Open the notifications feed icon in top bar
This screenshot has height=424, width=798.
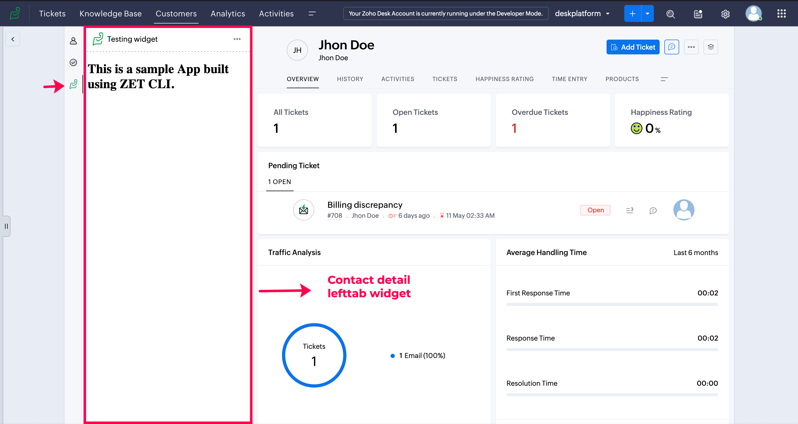[x=698, y=14]
